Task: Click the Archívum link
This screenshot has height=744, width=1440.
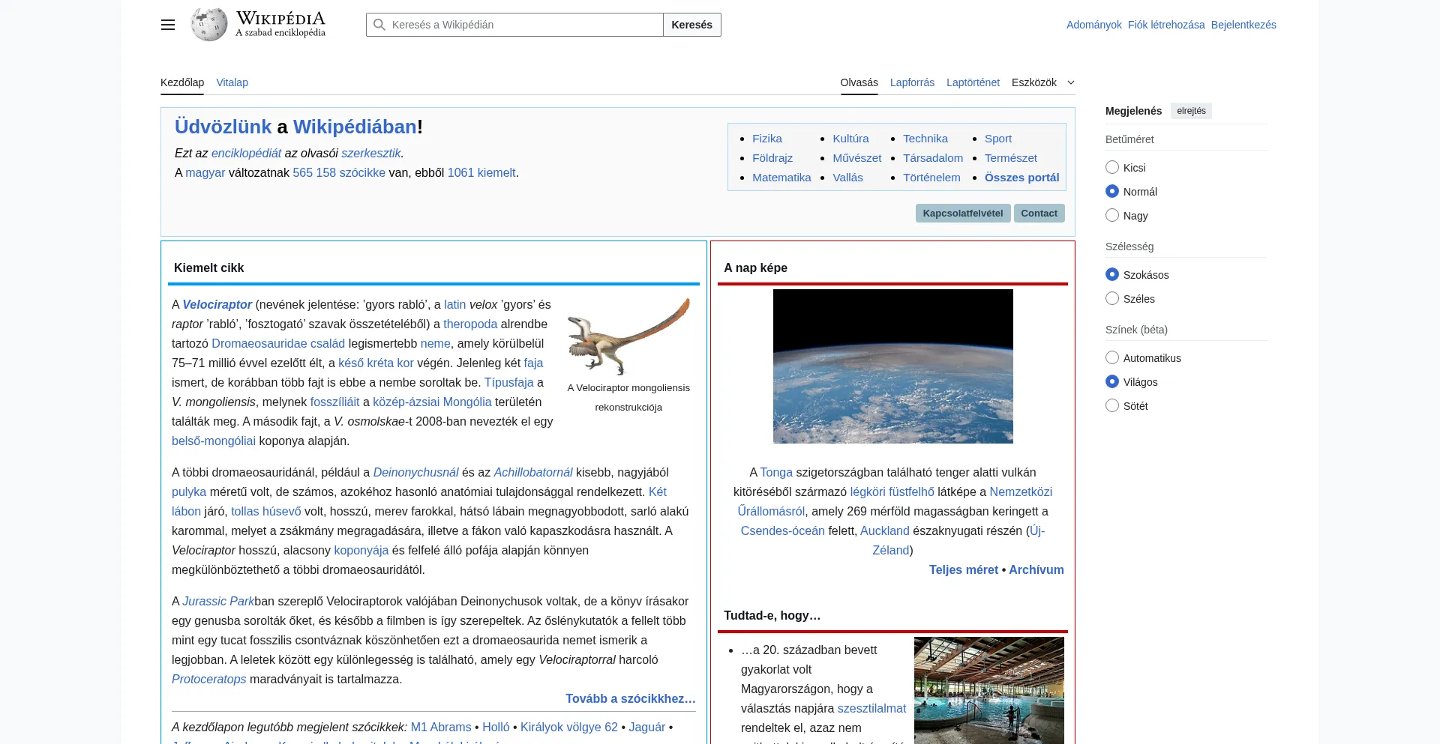Action: (1036, 569)
